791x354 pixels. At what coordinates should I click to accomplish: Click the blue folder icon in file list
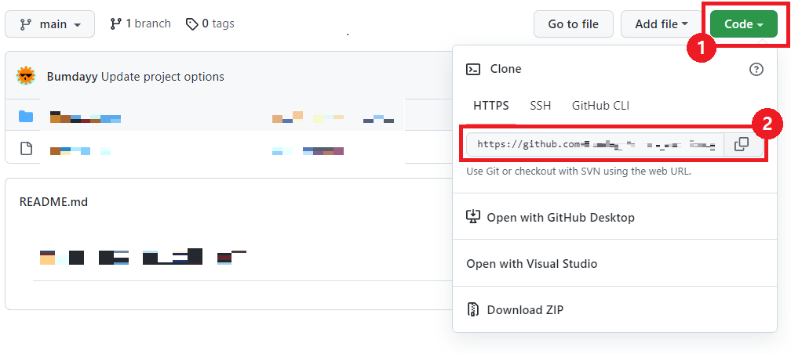[x=26, y=117]
